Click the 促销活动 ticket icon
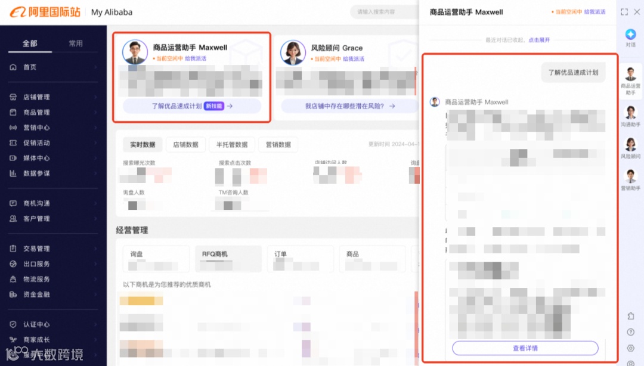 (x=13, y=142)
